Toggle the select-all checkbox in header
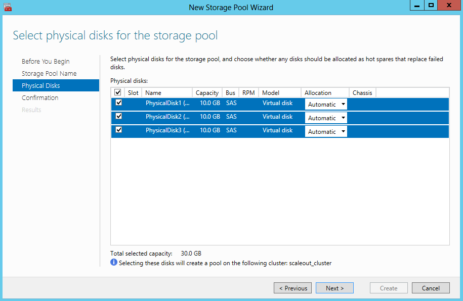This screenshot has width=463, height=301. coord(117,92)
